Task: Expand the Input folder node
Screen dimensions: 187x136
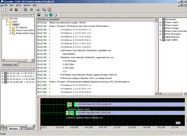Action: [x=7, y=22]
